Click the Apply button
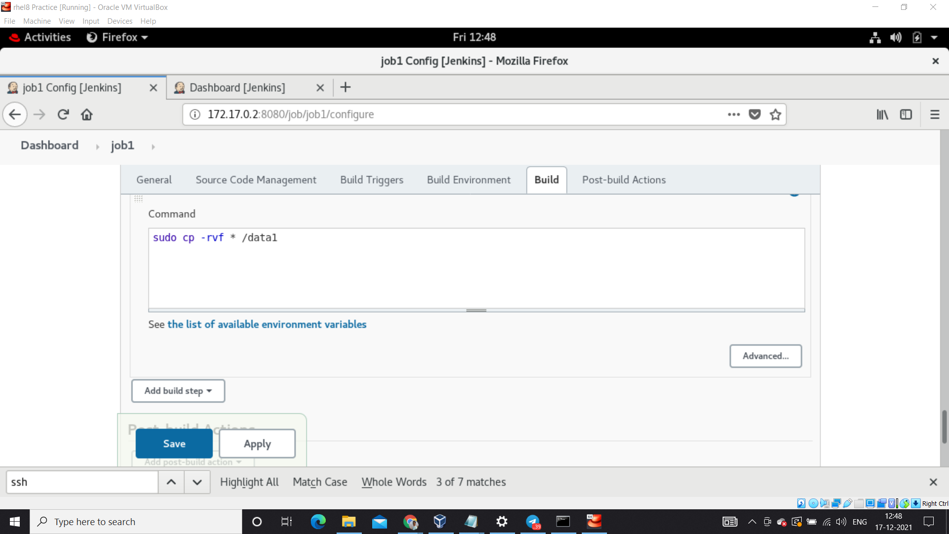Image resolution: width=949 pixels, height=534 pixels. 257,444
